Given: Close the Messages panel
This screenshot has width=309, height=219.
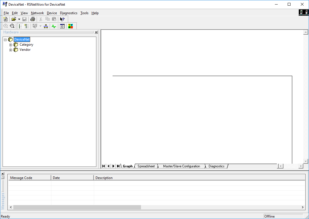Looking at the screenshot, I should tap(3, 174).
